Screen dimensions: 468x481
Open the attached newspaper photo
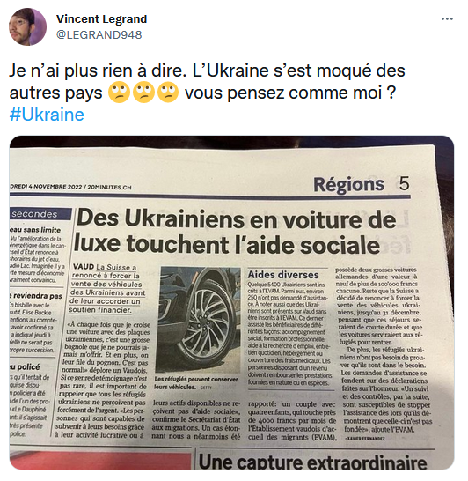[231, 302]
